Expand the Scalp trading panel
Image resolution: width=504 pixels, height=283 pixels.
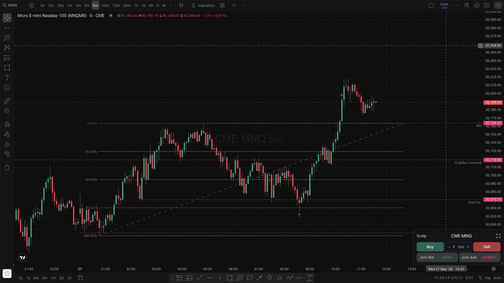point(499,236)
